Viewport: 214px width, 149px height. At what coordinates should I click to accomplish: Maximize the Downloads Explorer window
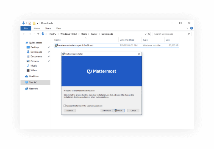[x=180, y=23]
